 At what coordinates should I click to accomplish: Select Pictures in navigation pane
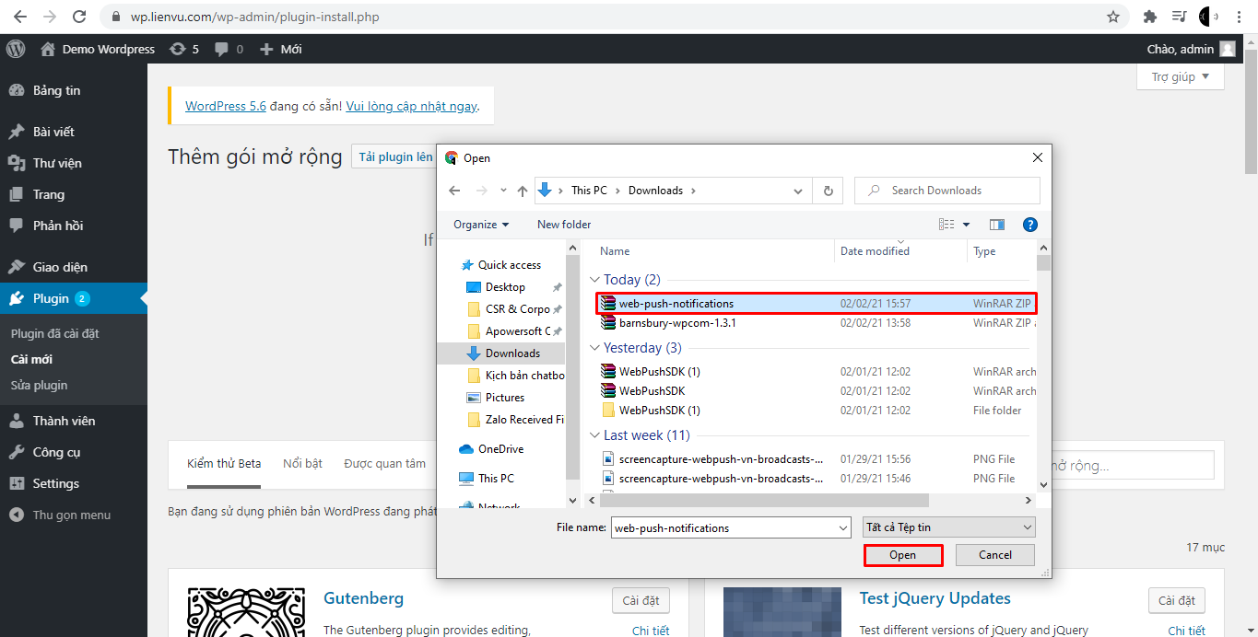[505, 398]
